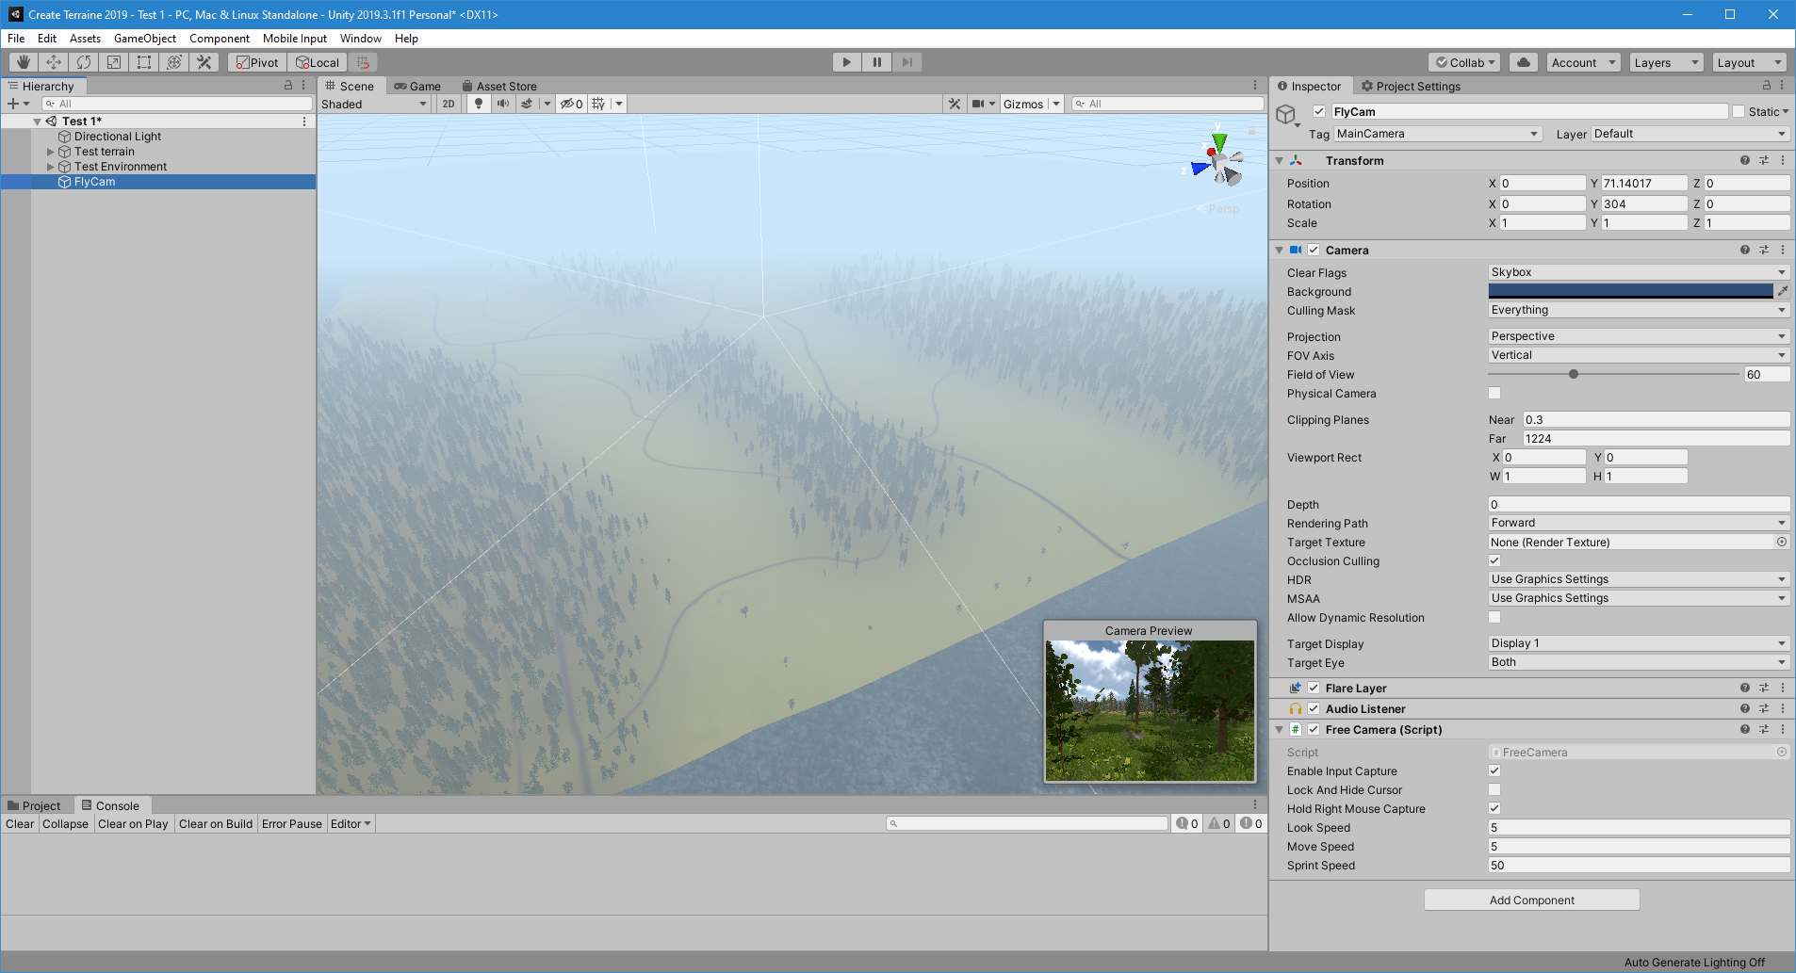Switch to the Game tab
Screen dimensions: 1796x973
[x=417, y=86]
